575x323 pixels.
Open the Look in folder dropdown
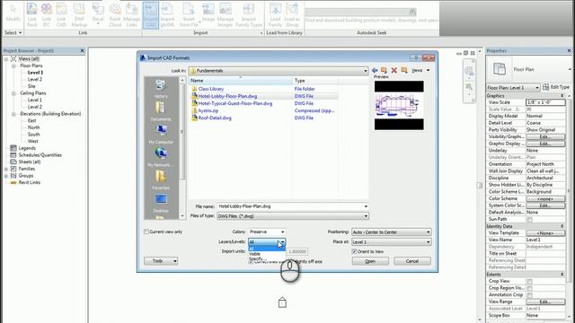[366, 71]
